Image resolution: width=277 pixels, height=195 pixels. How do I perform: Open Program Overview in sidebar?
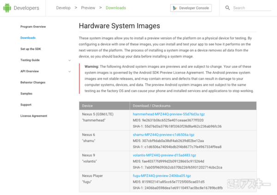(x=33, y=27)
